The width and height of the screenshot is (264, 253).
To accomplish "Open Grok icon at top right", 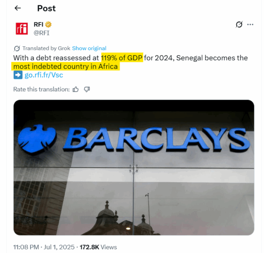I will (239, 24).
